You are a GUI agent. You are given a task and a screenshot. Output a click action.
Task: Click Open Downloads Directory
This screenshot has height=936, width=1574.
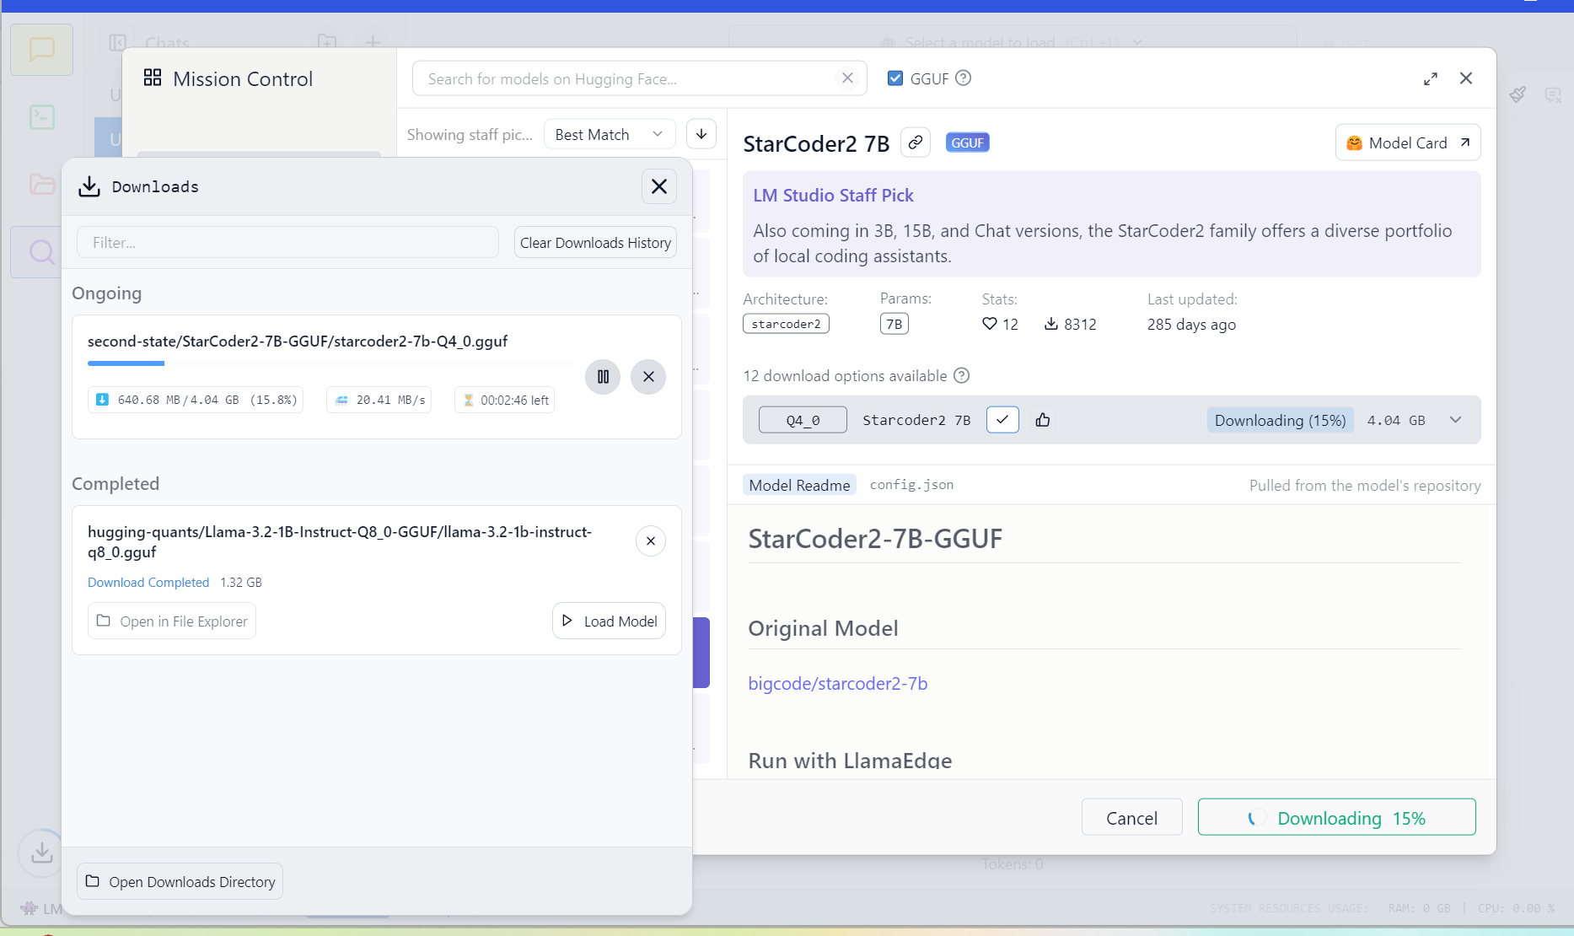(180, 882)
